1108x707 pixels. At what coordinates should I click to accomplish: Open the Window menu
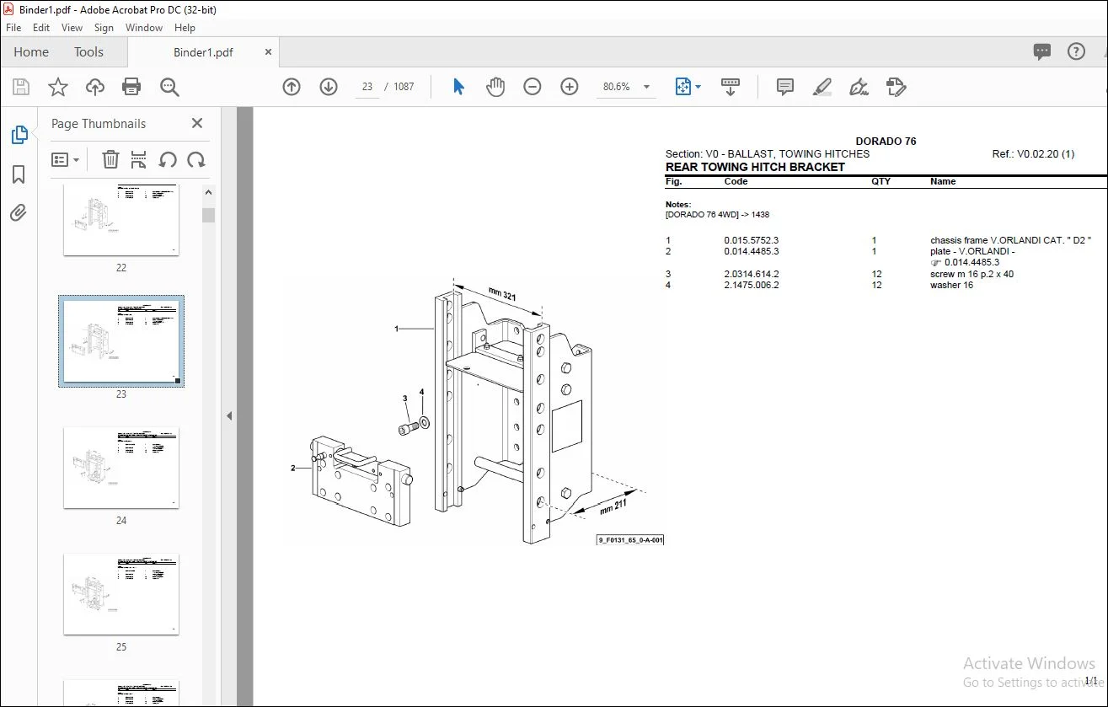(x=144, y=28)
